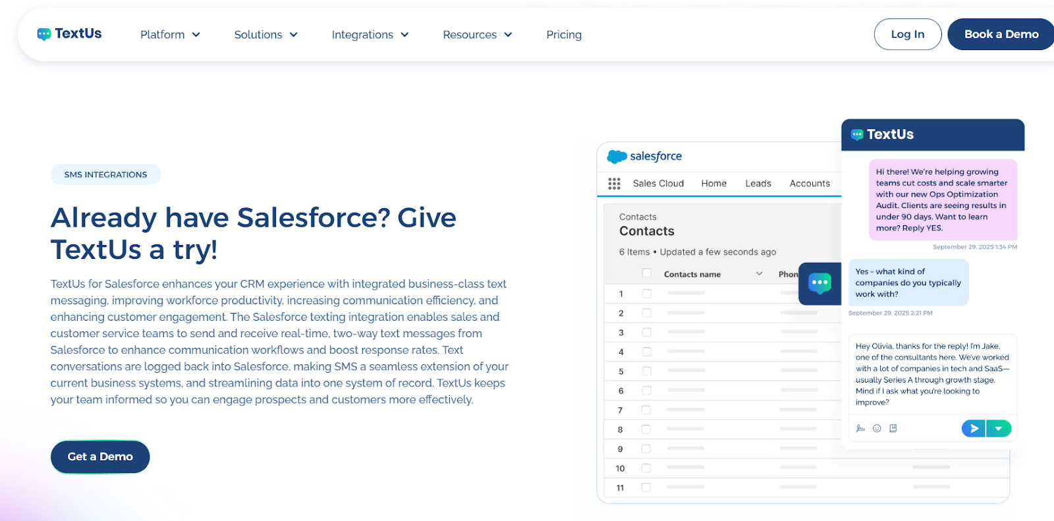Click inside the message reply text box

tap(932, 374)
